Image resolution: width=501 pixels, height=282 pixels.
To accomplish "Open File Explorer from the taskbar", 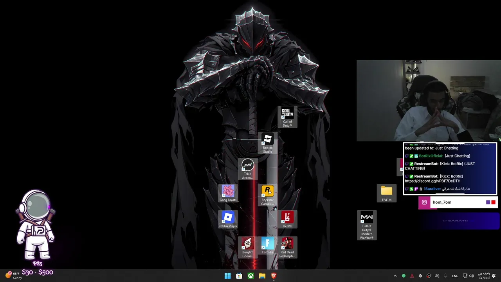I will (262, 276).
